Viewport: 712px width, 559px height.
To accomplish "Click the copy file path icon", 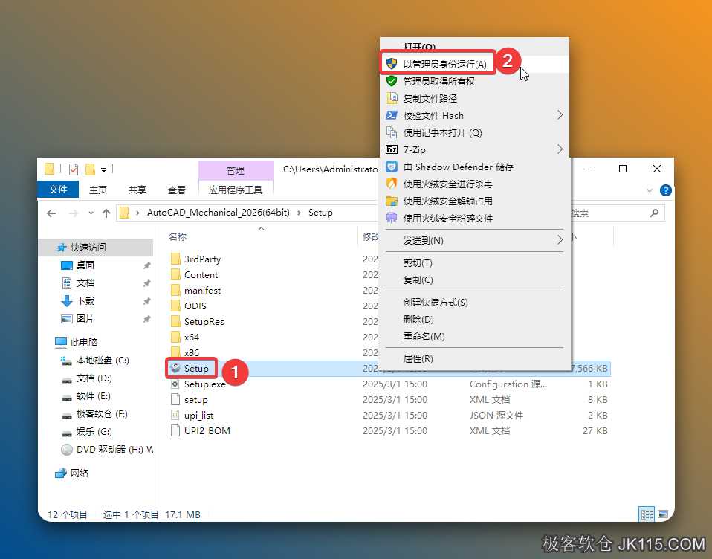I will tap(392, 98).
